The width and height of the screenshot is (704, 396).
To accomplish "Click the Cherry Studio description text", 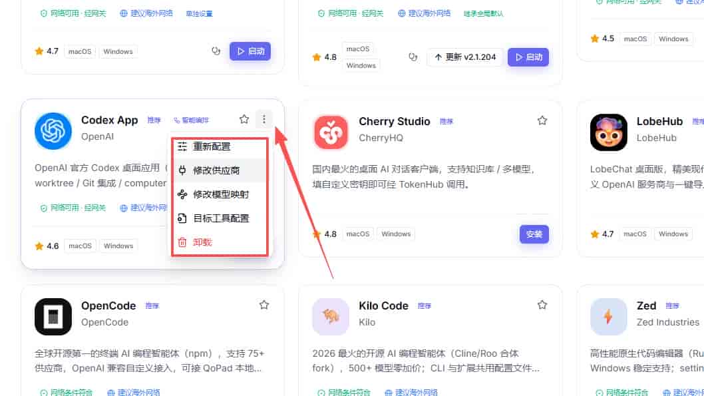I will pyautogui.click(x=422, y=177).
